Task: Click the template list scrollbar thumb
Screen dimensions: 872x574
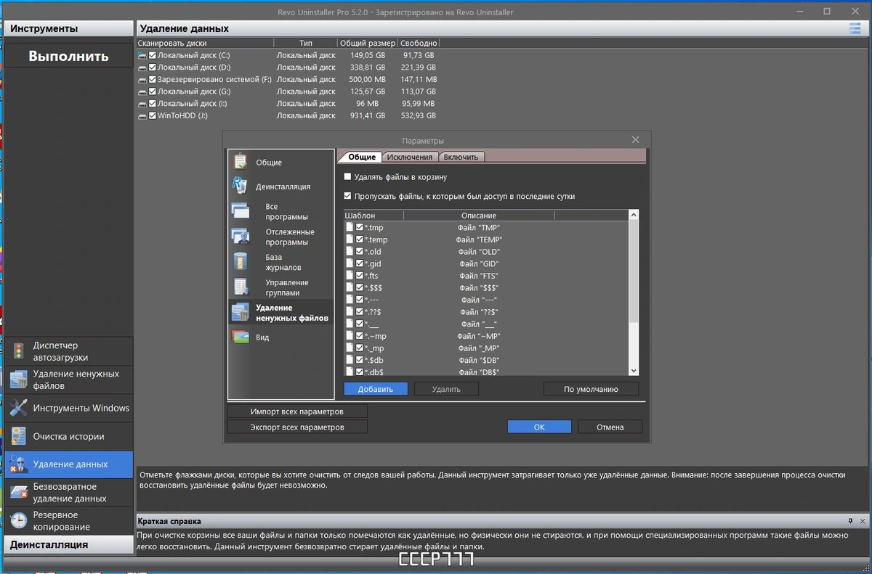Action: pos(633,270)
